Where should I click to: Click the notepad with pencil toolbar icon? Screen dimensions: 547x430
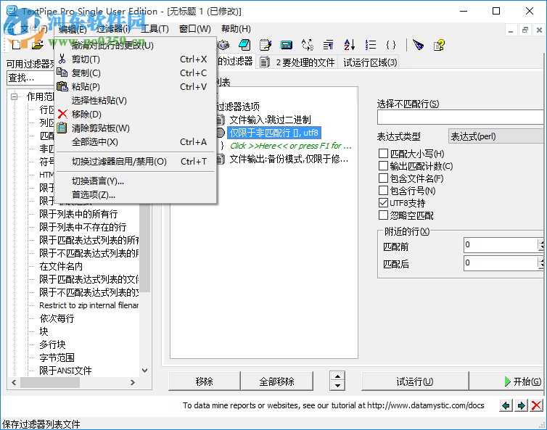[x=266, y=45]
